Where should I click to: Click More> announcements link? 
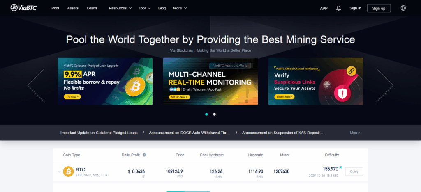355,133
